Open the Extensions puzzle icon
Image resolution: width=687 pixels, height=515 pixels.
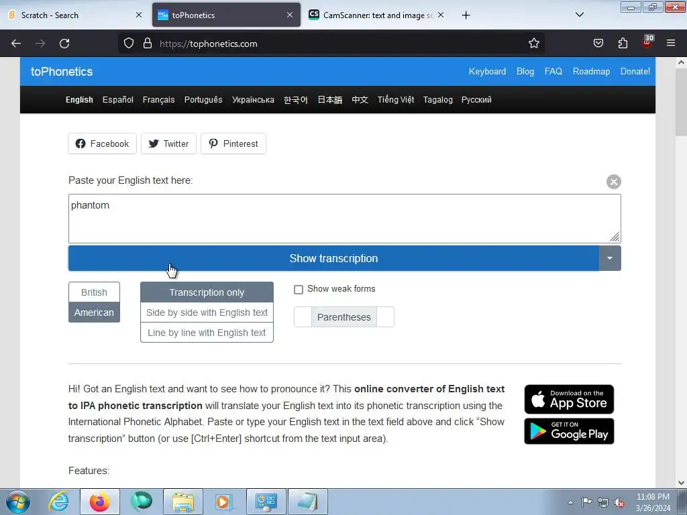[623, 44]
